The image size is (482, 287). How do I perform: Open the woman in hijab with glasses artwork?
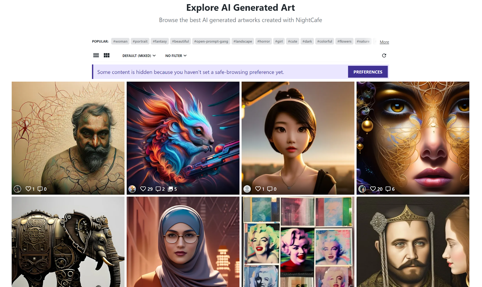(183, 242)
